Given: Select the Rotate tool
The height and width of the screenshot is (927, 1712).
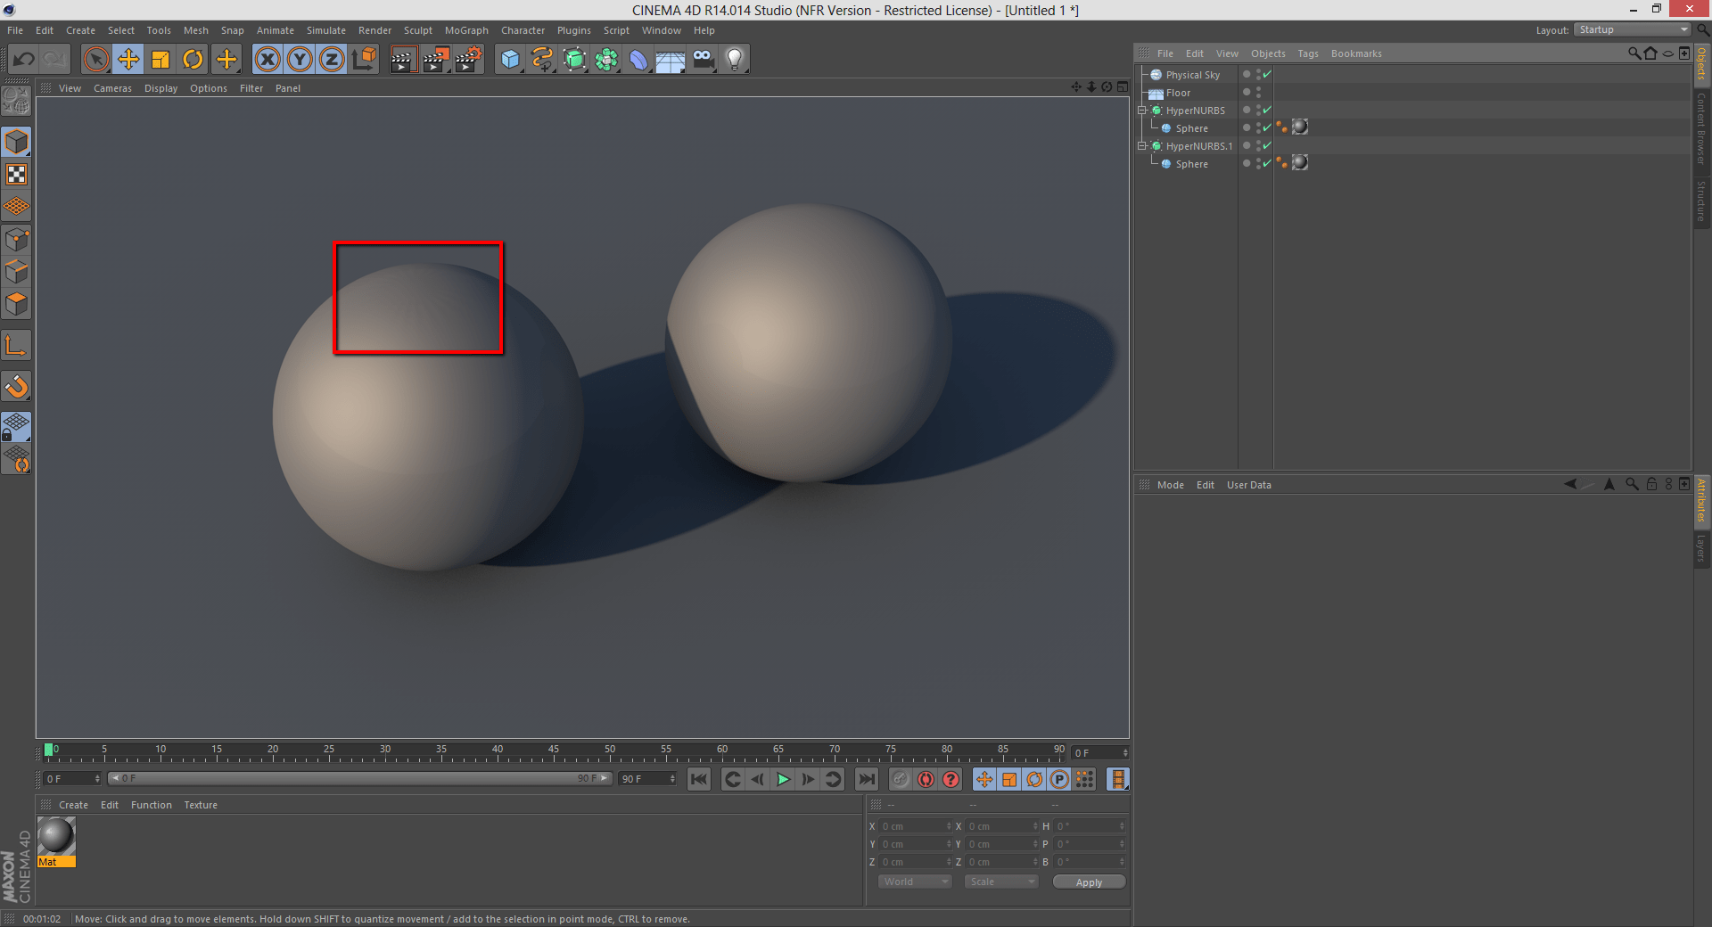Looking at the screenshot, I should tap(193, 59).
